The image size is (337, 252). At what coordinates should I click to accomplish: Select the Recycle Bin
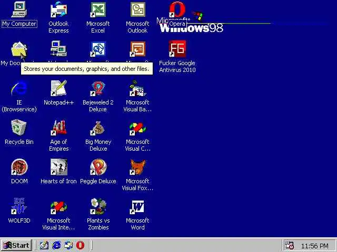point(19,128)
